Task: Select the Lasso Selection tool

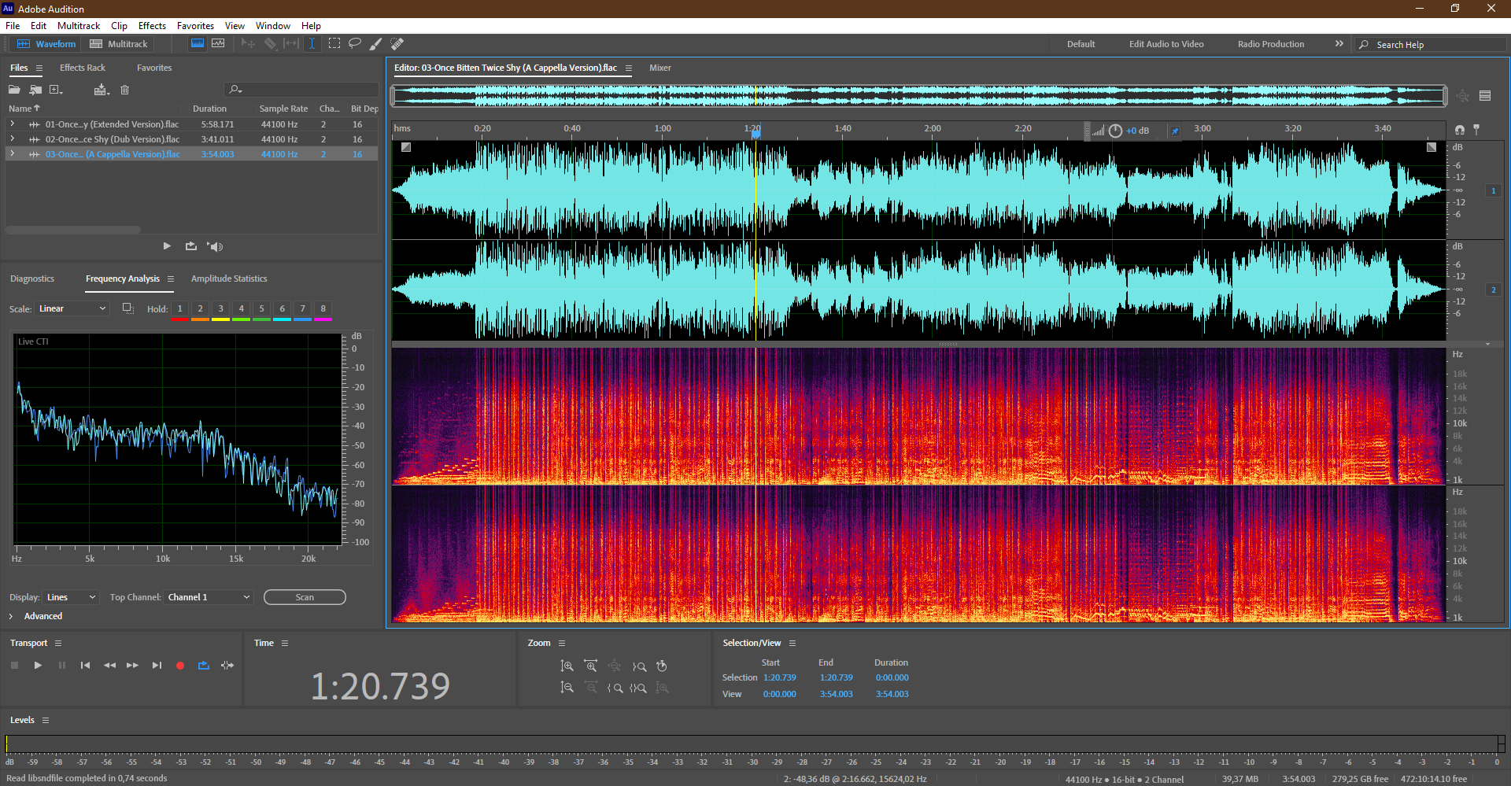Action: [355, 43]
